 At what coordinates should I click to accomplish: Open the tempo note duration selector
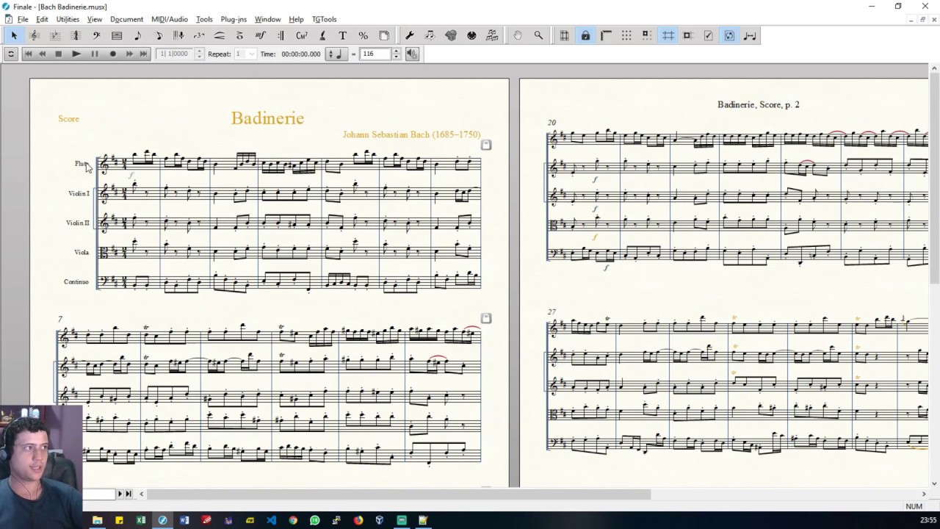[x=336, y=54]
